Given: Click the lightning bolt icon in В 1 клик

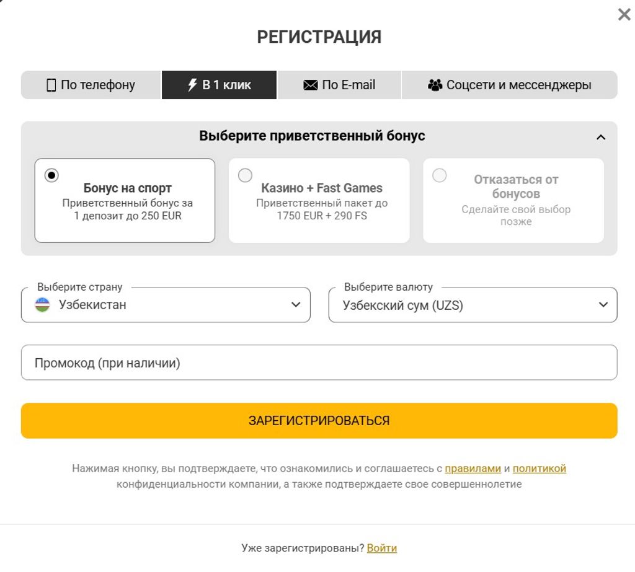Looking at the screenshot, I should [192, 85].
